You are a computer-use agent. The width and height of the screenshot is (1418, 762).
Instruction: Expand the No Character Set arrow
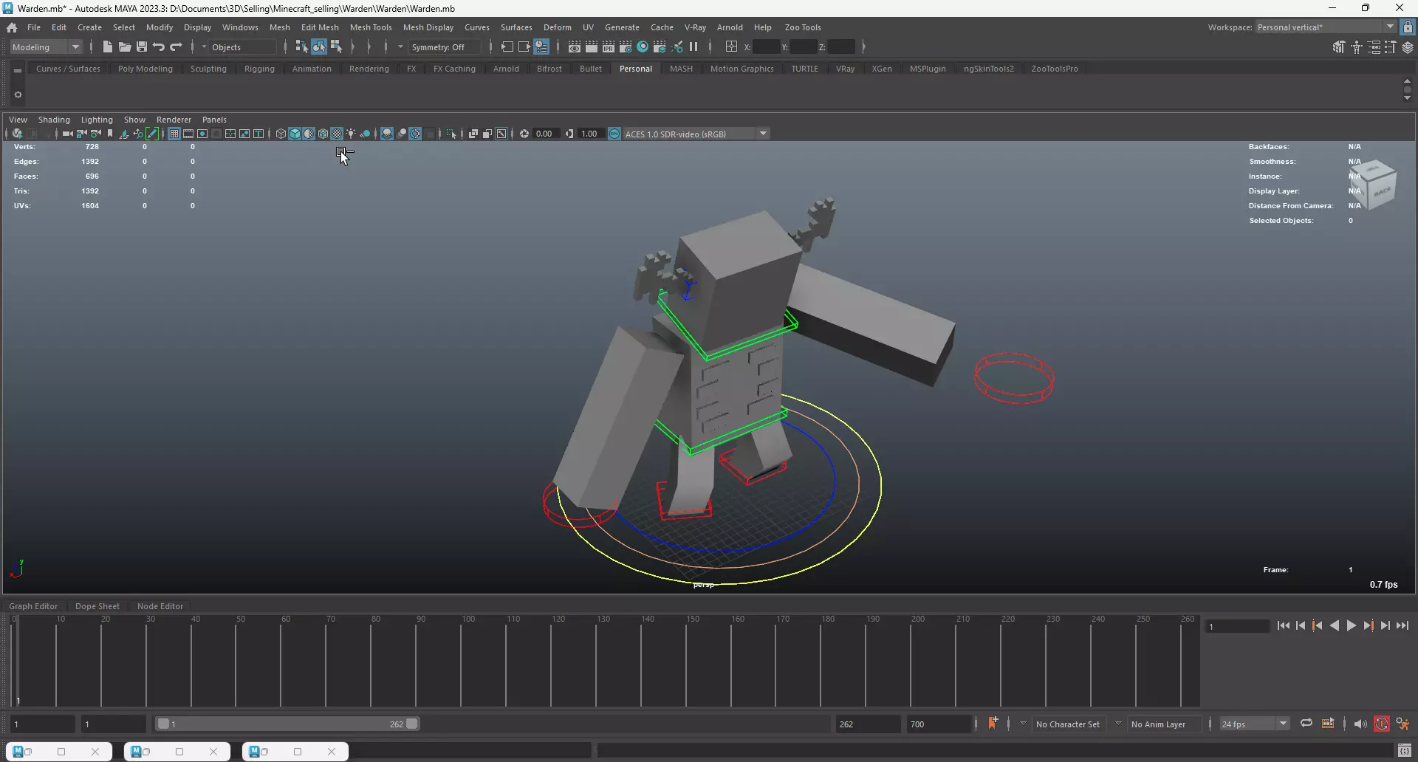[1023, 724]
